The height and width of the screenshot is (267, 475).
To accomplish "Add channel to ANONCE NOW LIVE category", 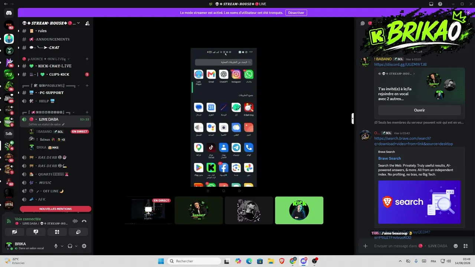I will tap(87, 59).
